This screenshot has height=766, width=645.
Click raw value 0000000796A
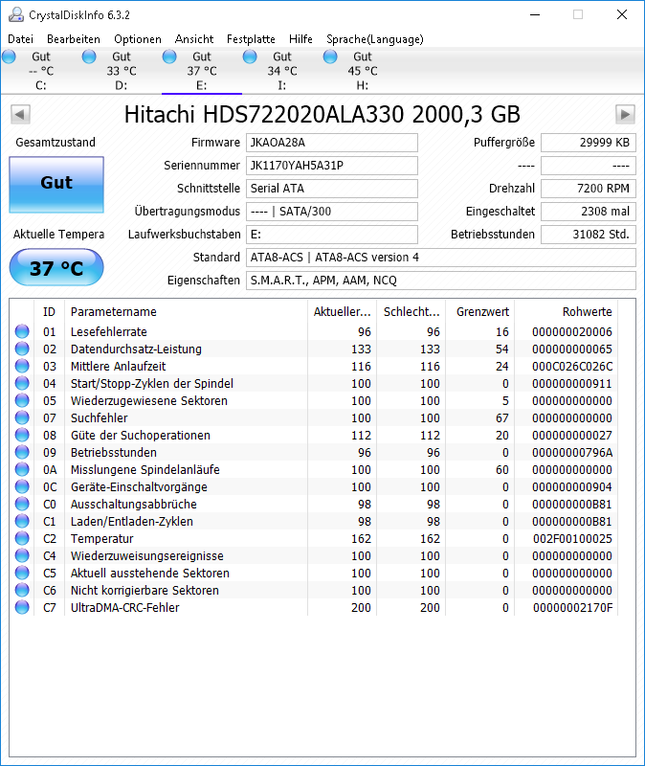coord(572,453)
